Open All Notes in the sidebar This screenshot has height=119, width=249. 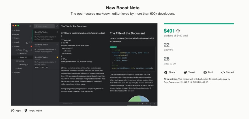(x=16, y=30)
